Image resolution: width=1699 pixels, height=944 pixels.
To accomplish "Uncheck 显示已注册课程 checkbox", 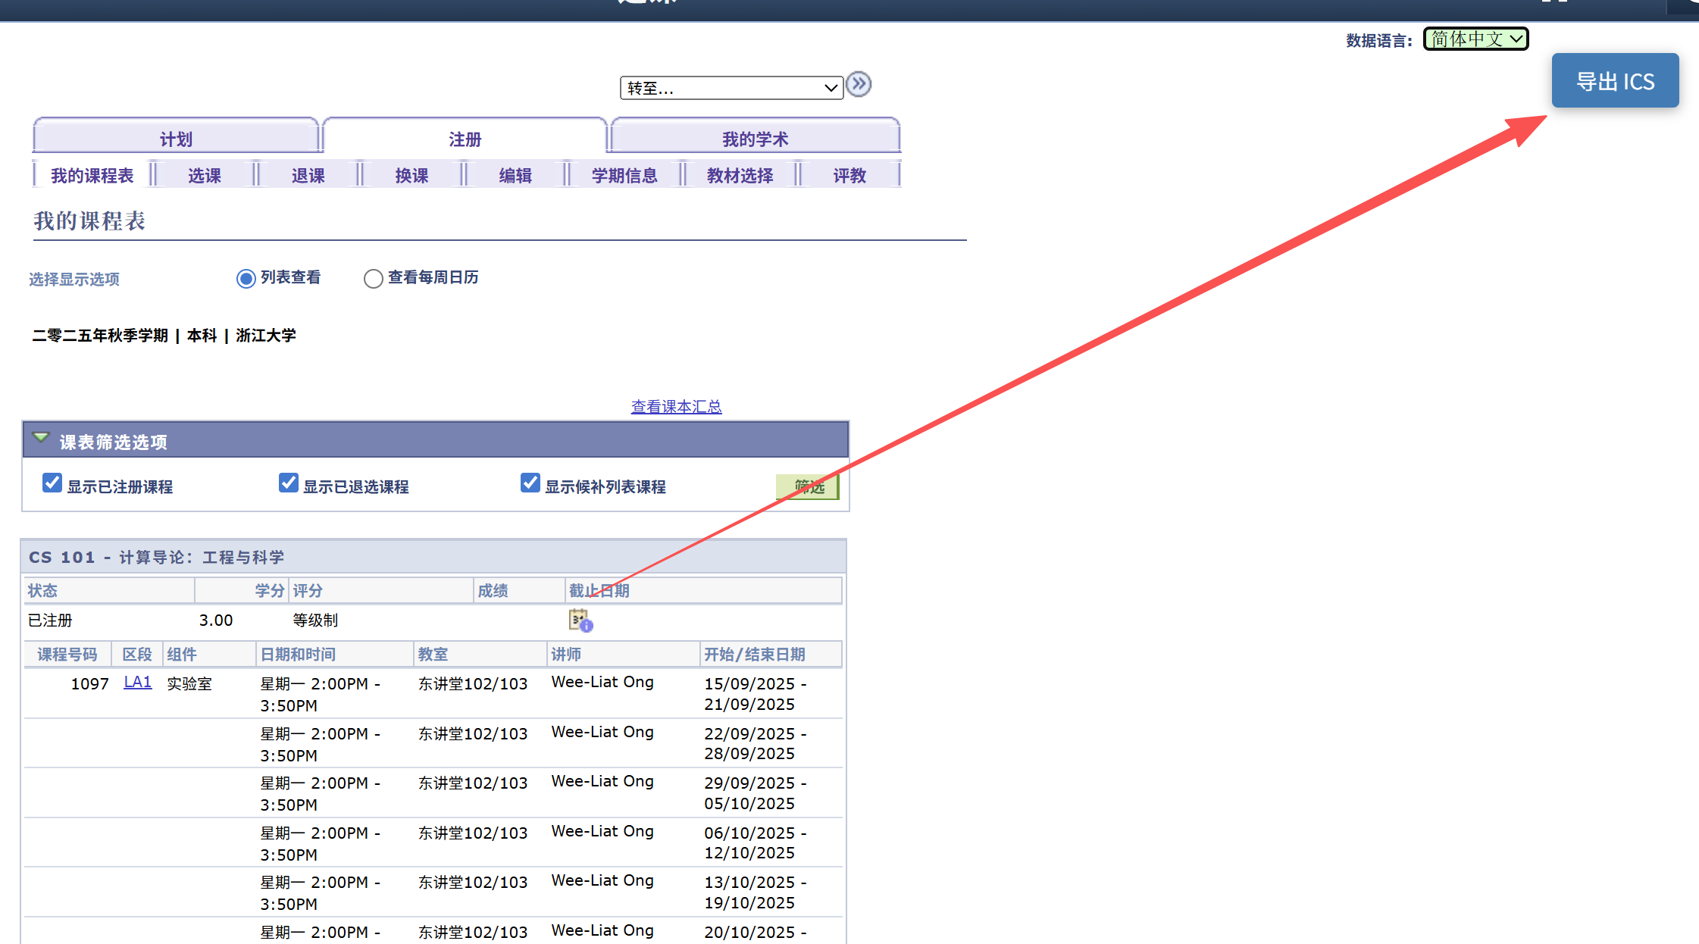I will tap(52, 483).
